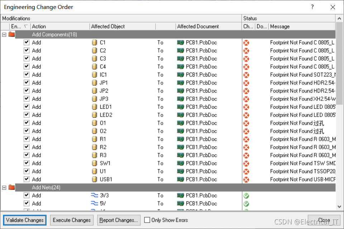Select the USB-MICRO footprint message for USB1
344x229 pixels.
point(303,180)
